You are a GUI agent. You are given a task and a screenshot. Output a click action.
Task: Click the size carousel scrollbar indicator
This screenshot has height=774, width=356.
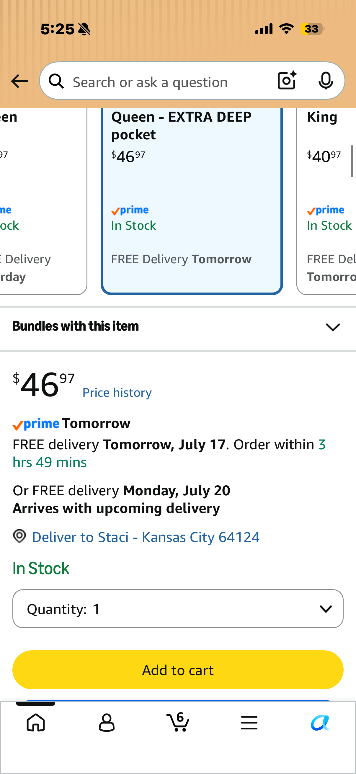(x=352, y=161)
